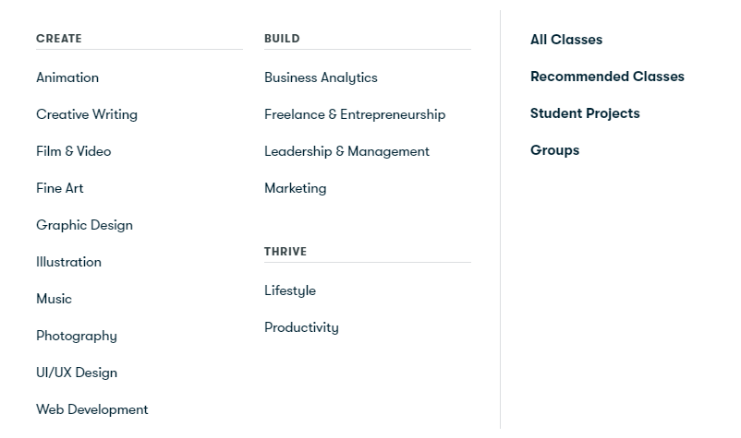View Photography classes

(77, 336)
